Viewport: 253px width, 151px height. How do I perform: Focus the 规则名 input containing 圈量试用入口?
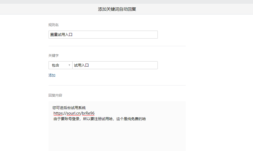coord(103,35)
